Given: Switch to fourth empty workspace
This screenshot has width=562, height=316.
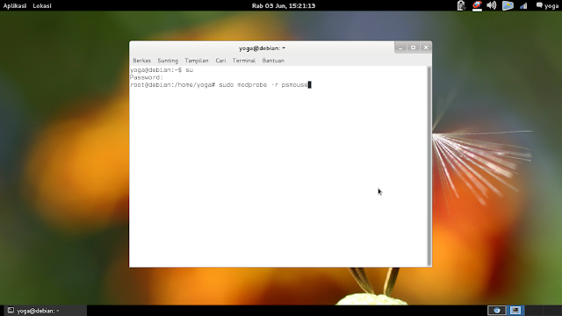Looking at the screenshot, I should tap(552, 310).
